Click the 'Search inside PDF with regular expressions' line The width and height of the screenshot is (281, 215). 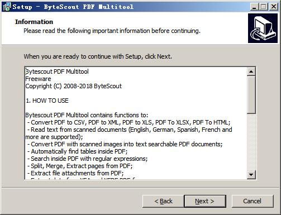(88, 159)
